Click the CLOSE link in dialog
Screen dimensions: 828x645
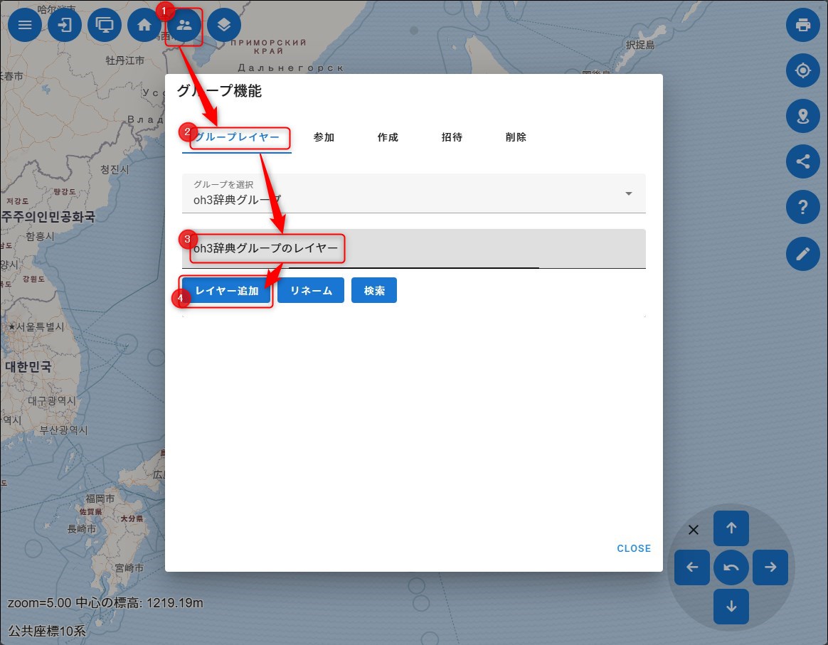pos(634,548)
